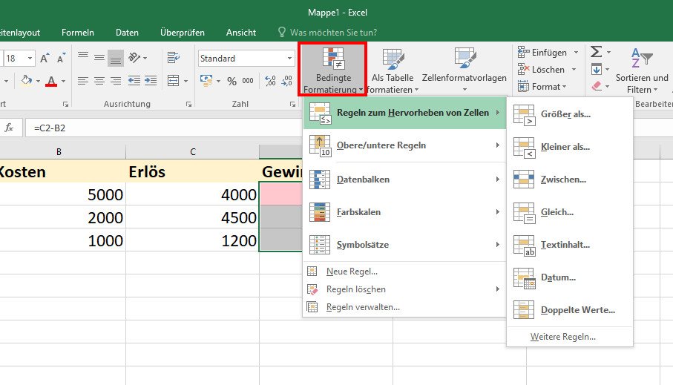The width and height of the screenshot is (673, 385).
Task: Click the Fill down arrow icon
Action: point(596,69)
